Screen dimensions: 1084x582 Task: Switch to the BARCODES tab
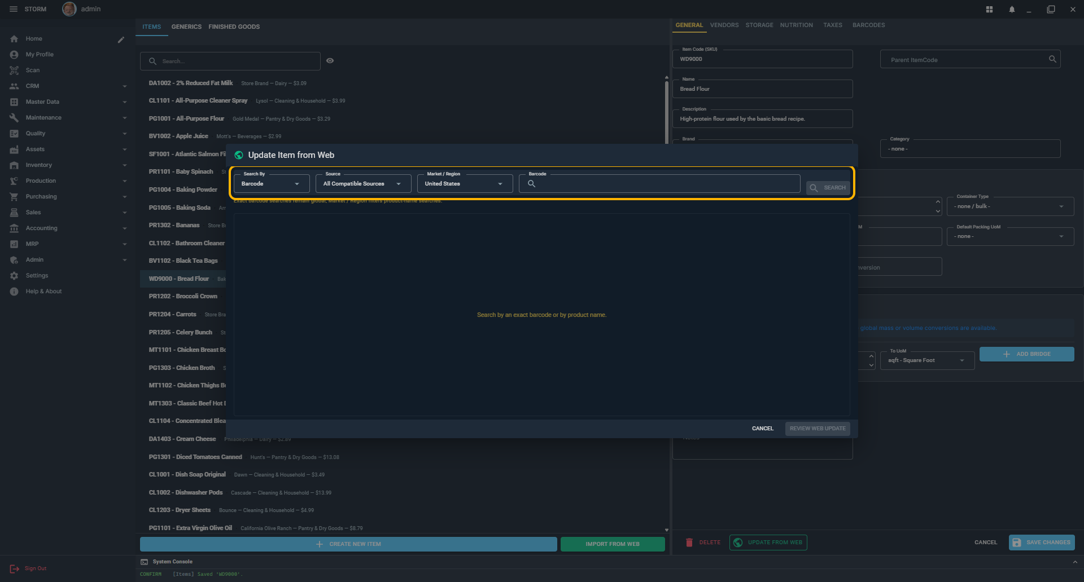click(868, 25)
